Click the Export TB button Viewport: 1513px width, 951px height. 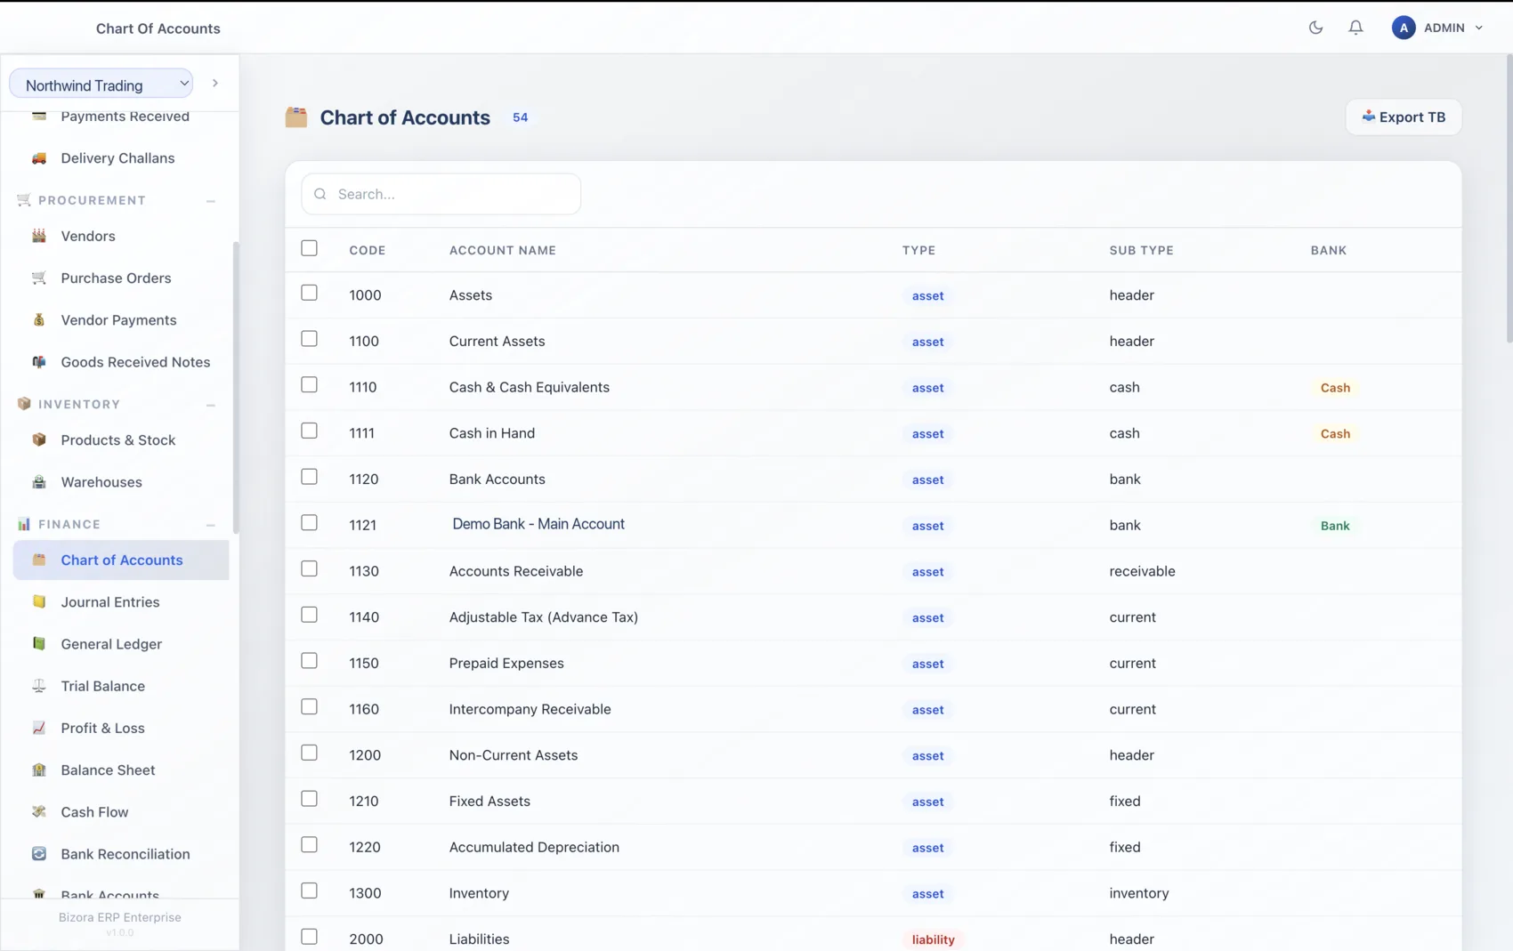click(1404, 117)
